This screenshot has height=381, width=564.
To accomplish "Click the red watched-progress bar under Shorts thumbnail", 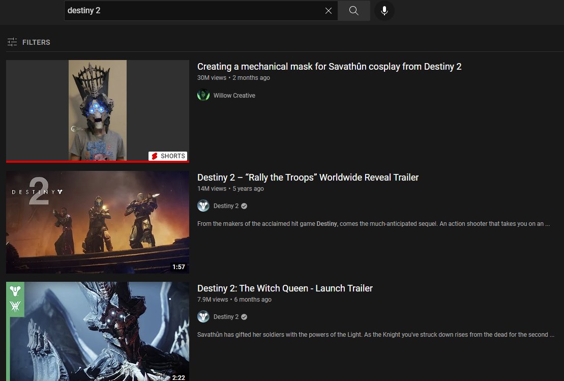I will point(98,162).
